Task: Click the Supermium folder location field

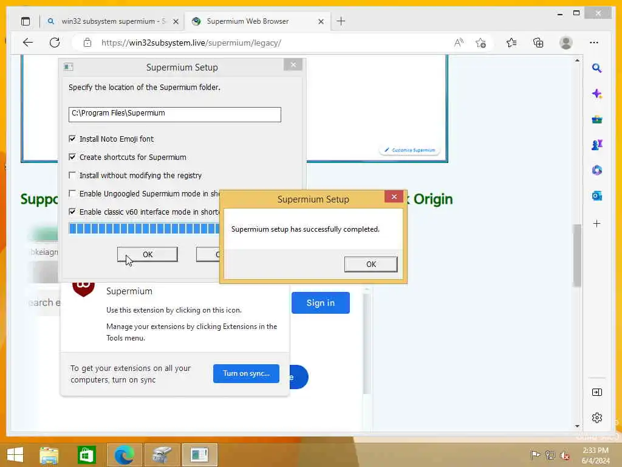Action: [x=174, y=114]
